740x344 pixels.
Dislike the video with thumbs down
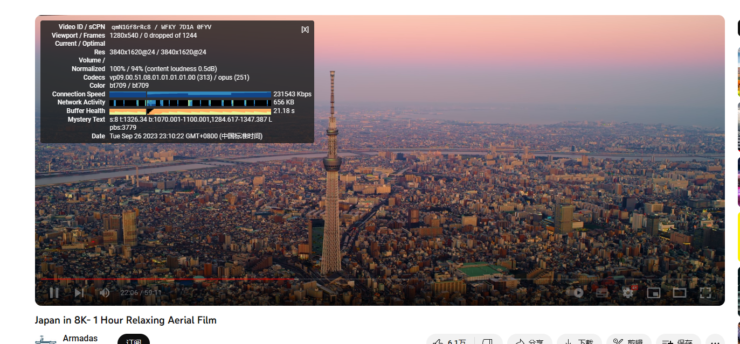488,340
